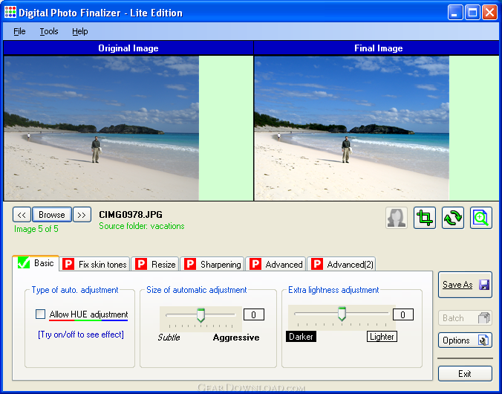
Task: Open the Advanced tab
Action: 276,265
